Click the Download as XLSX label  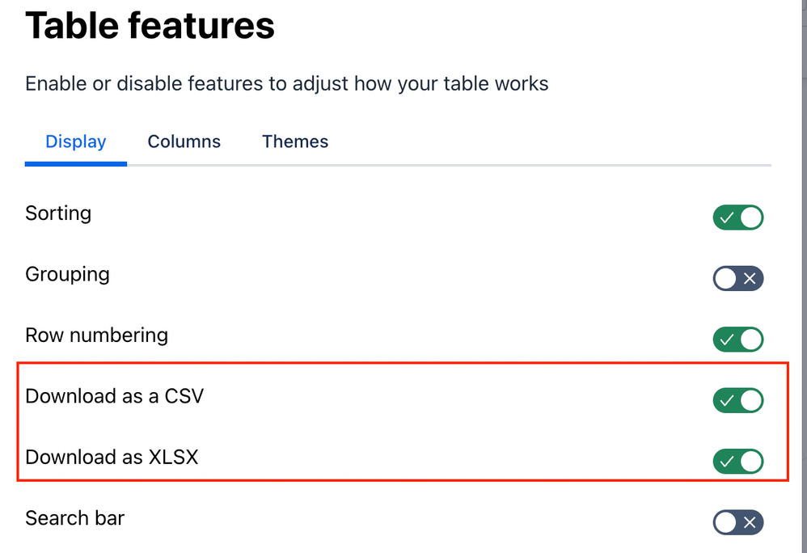(x=112, y=458)
